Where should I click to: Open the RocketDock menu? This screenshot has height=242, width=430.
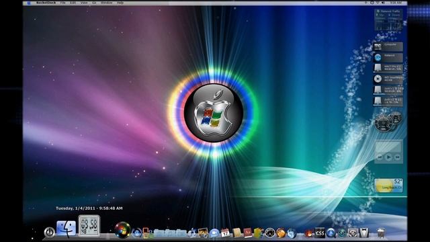click(46, 3)
